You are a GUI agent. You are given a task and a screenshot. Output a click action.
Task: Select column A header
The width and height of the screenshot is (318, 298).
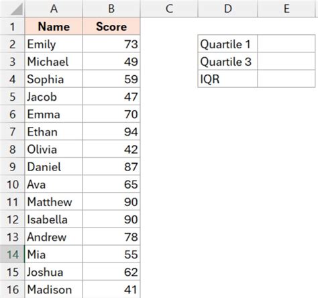click(54, 9)
